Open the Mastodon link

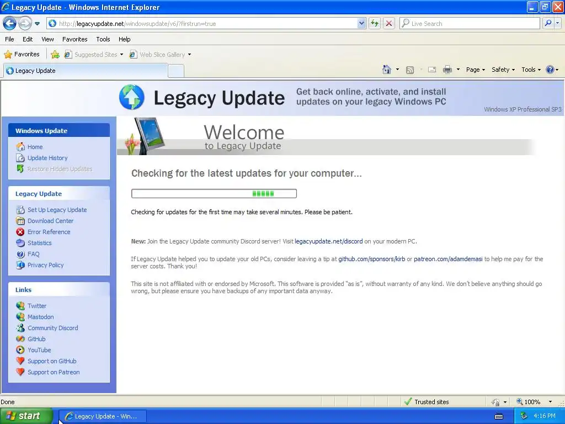pyautogui.click(x=41, y=317)
